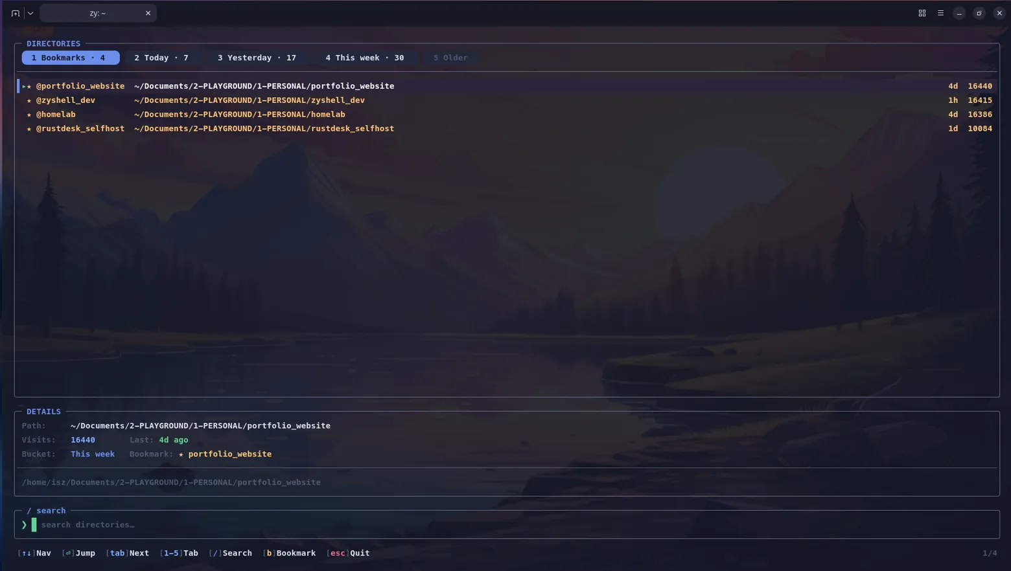Click visit count 16415
Viewport: 1011px width, 571px height.
(x=980, y=100)
